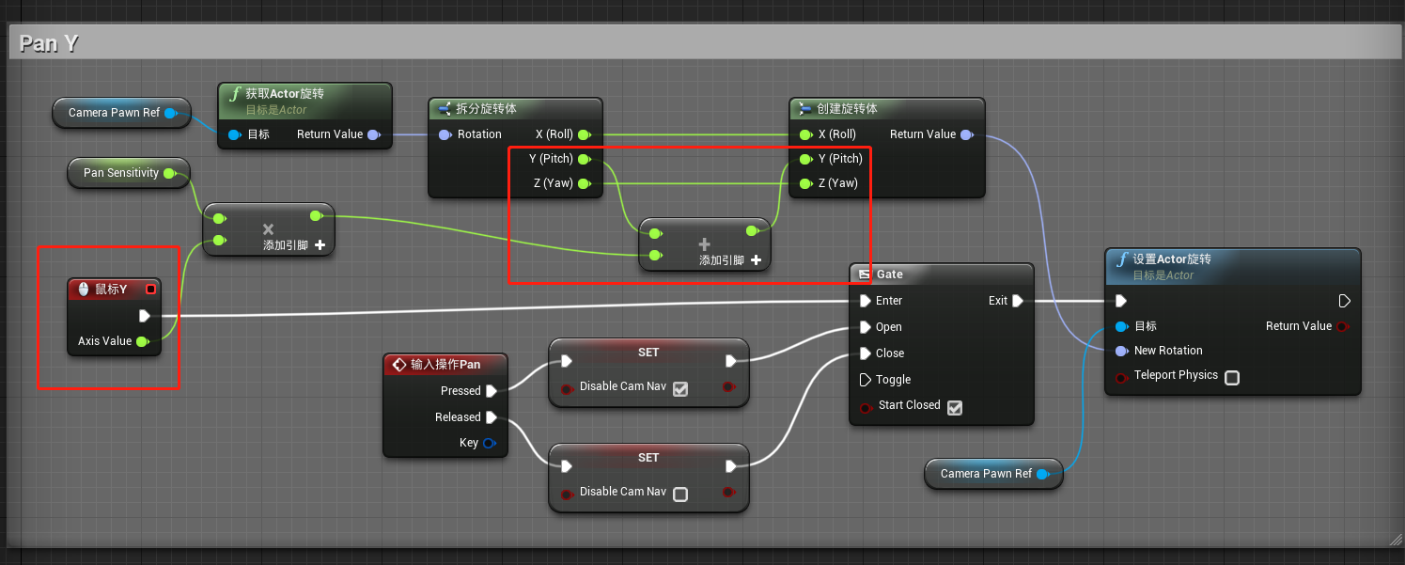Click the Rotation input pin on 拆分旋转体
This screenshot has width=1405, height=565.
click(x=445, y=134)
